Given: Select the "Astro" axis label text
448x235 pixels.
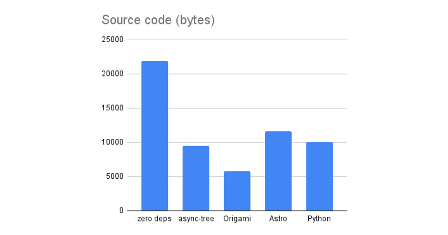Looking at the screenshot, I should (278, 219).
